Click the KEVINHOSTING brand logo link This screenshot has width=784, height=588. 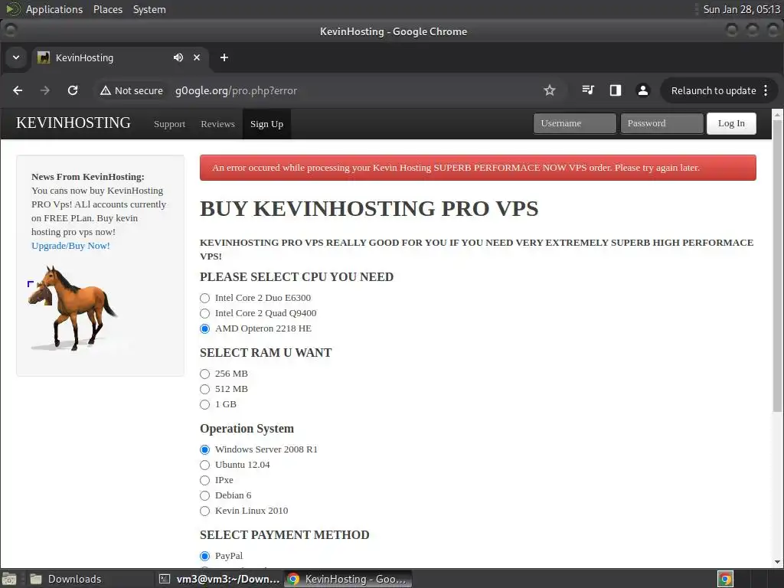click(73, 123)
